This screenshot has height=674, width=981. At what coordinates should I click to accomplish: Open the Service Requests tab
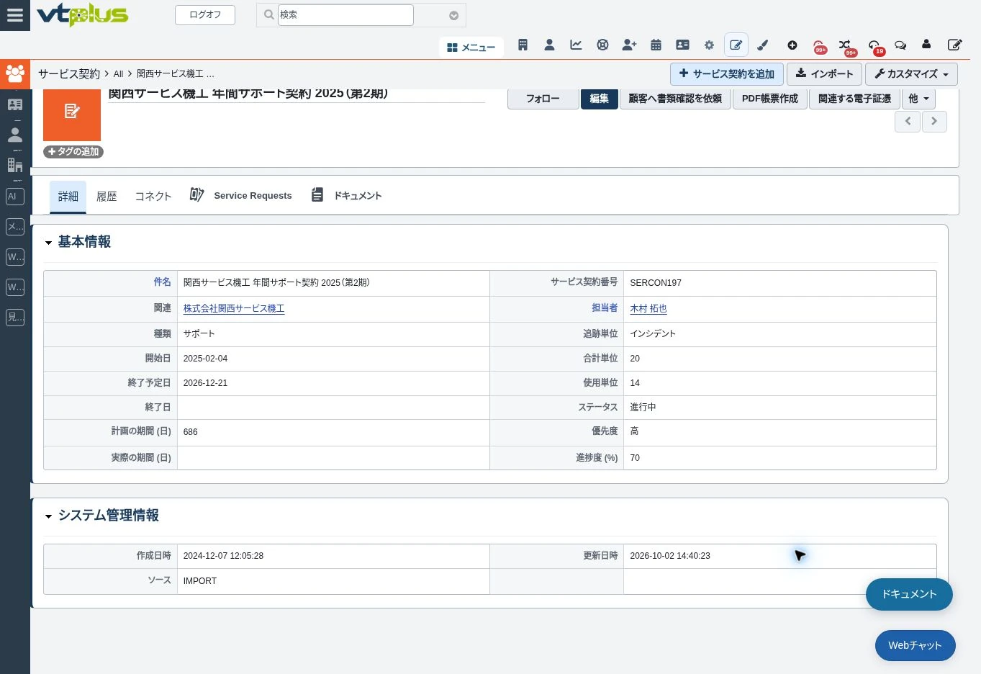[241, 196]
